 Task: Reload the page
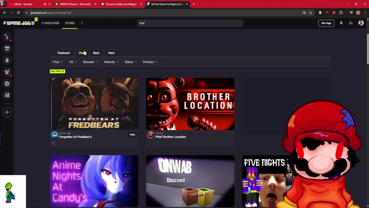[x=18, y=13]
